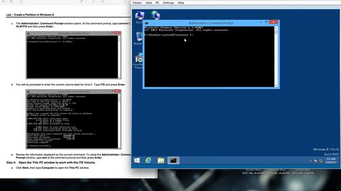Click the network status tray icon
Screen dimensions: 341x191
321,161
